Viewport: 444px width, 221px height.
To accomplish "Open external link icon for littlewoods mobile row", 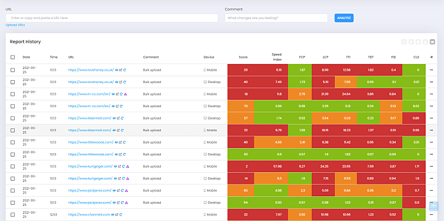I will 120,142.
